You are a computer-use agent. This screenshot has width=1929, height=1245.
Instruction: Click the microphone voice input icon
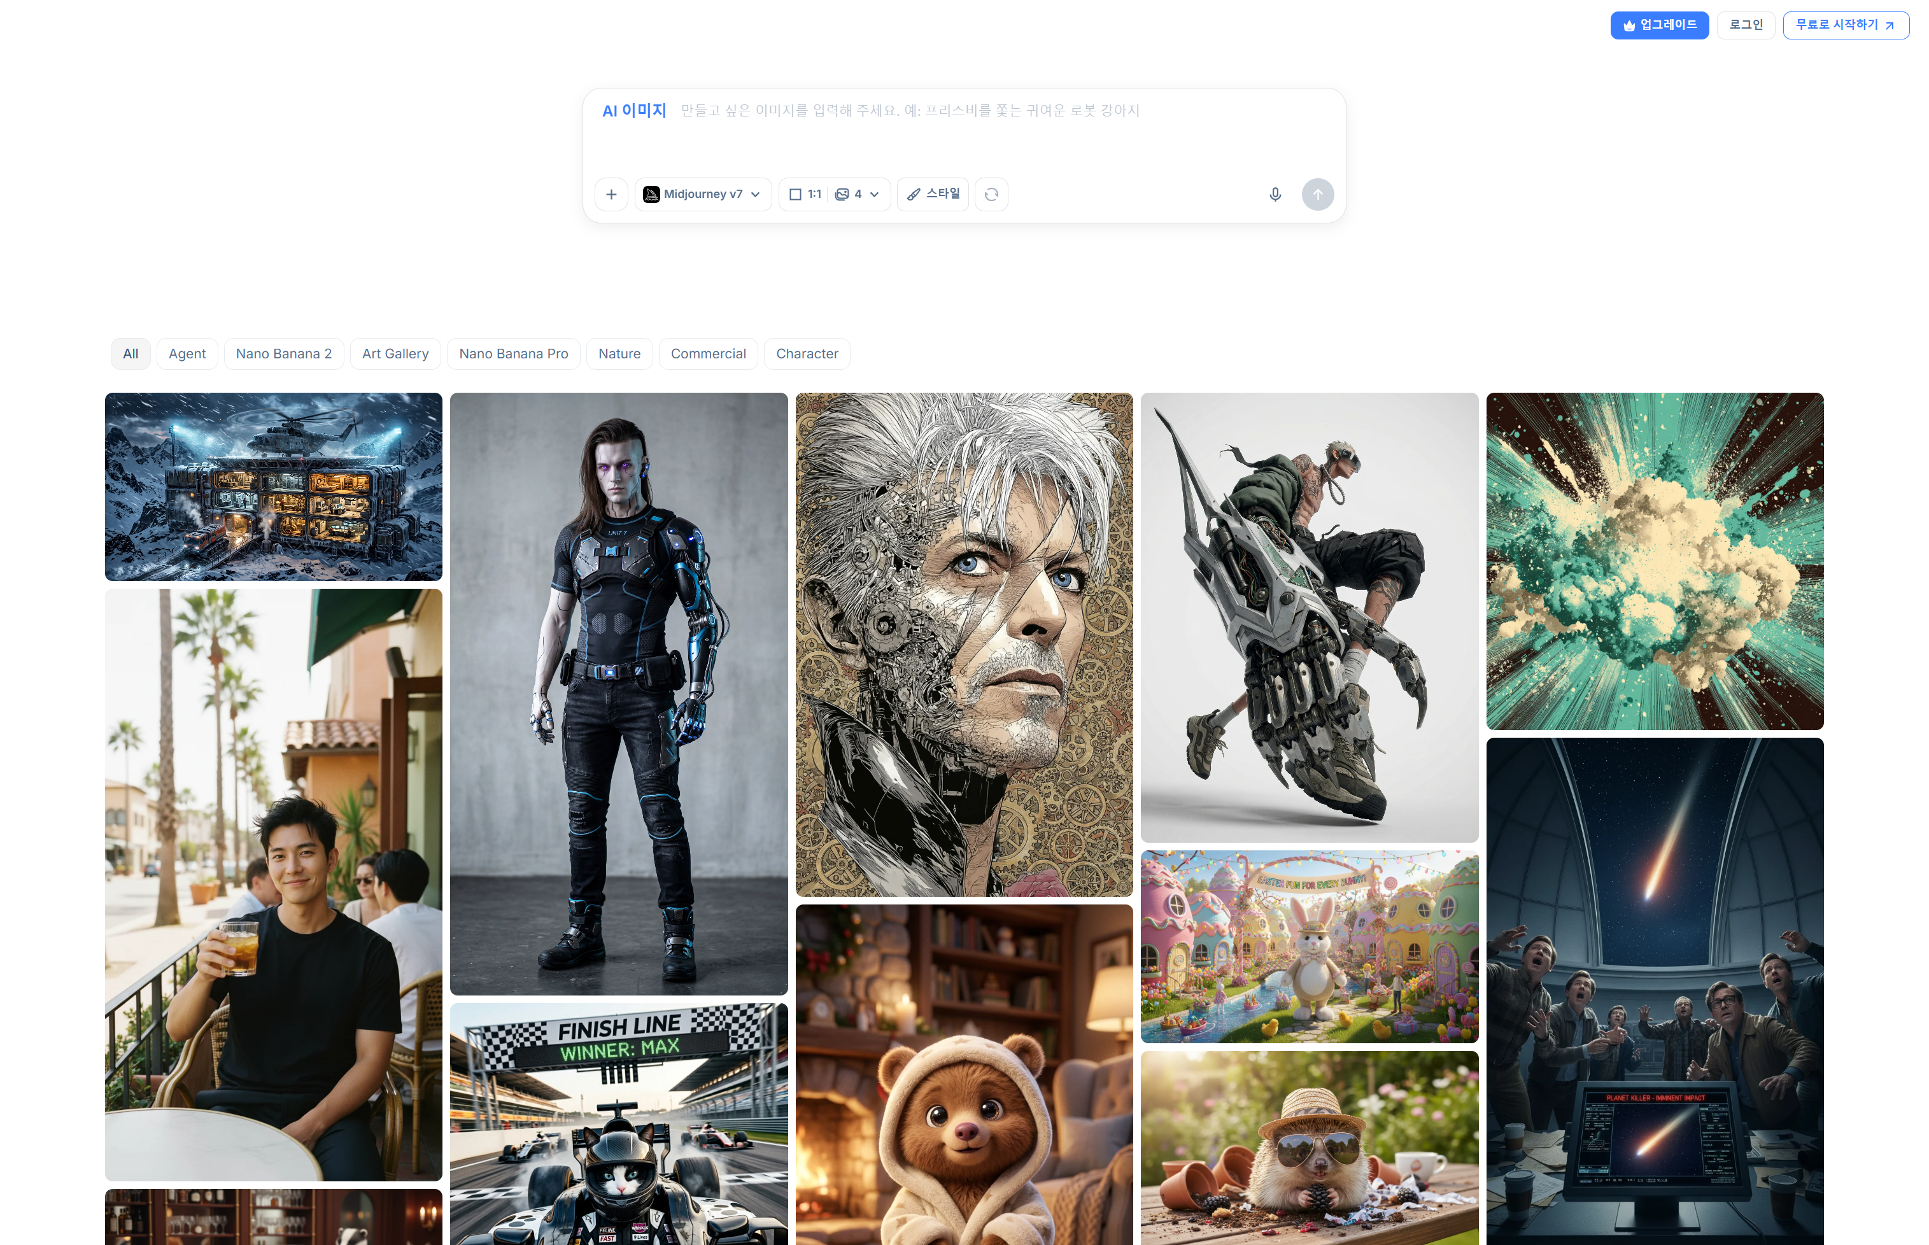pos(1275,195)
